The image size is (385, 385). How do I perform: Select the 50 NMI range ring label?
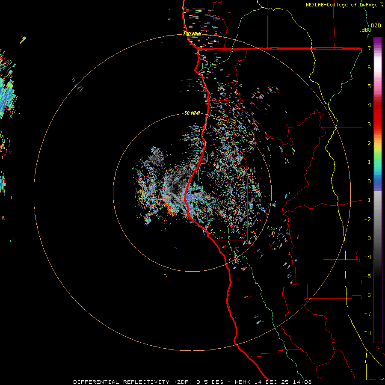(x=192, y=113)
